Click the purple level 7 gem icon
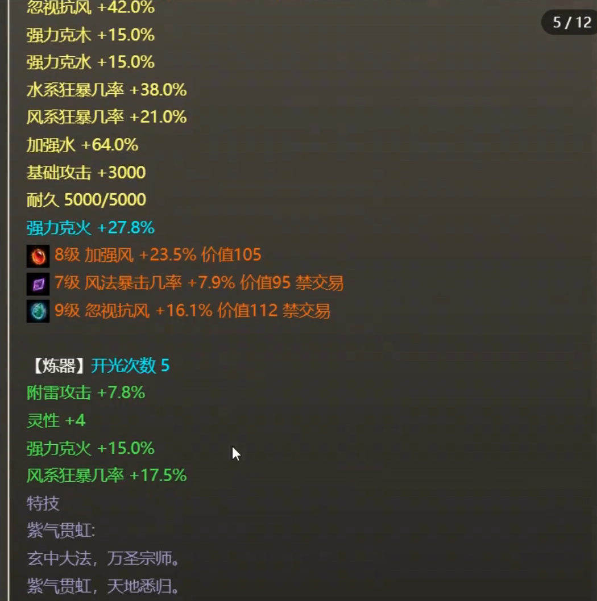This screenshot has height=601, width=597. (x=38, y=284)
